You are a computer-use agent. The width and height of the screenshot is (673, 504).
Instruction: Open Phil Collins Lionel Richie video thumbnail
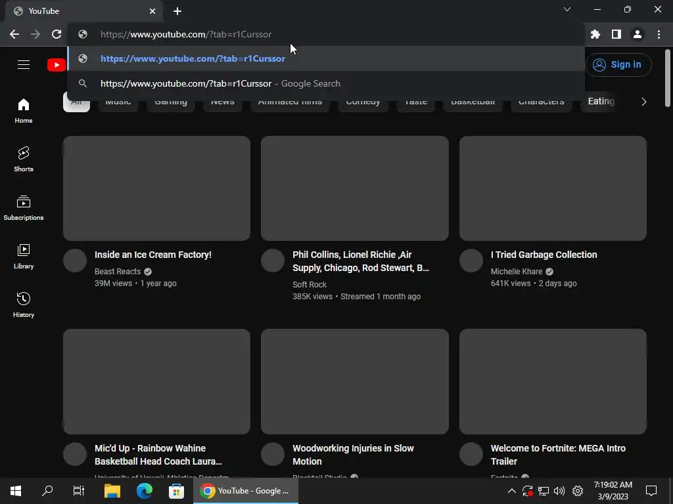pos(354,188)
